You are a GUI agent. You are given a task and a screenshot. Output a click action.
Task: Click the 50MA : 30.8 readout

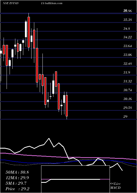pyautogui.click(x=17, y=172)
